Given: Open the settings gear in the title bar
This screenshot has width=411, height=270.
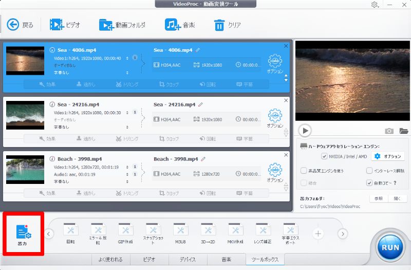Looking at the screenshot, I should click(x=375, y=5).
